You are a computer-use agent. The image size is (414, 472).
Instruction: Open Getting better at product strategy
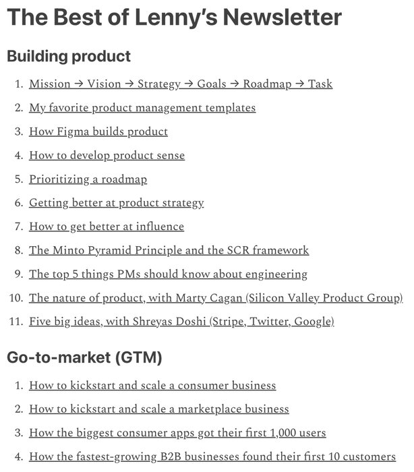click(x=116, y=203)
